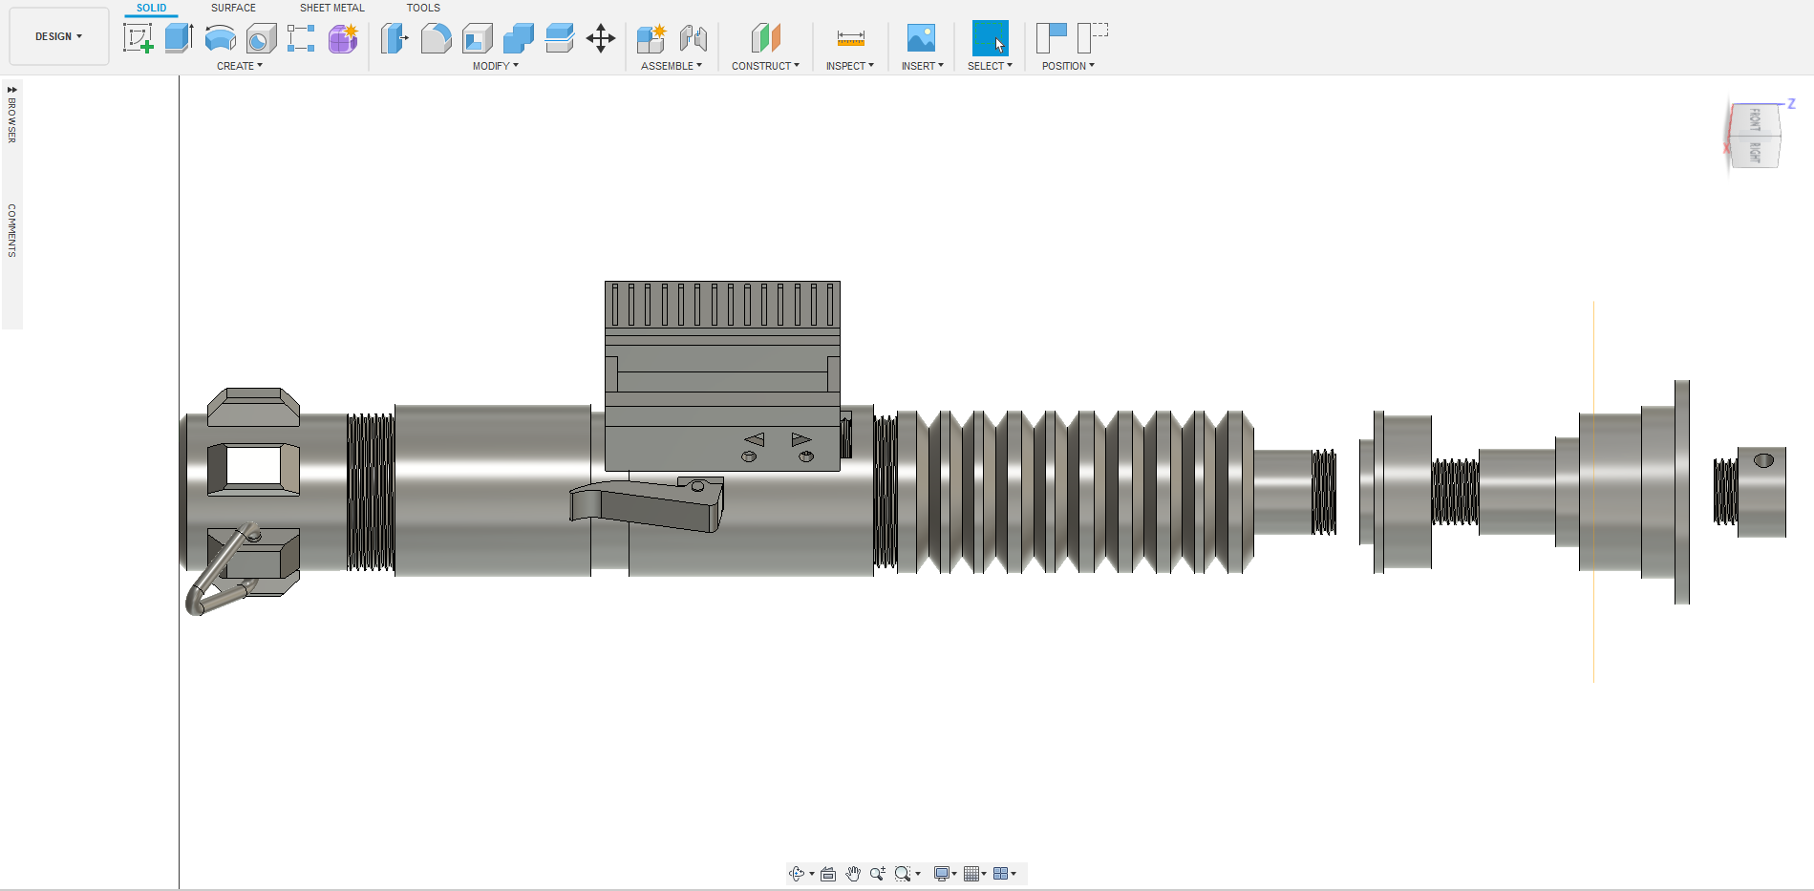This screenshot has height=891, width=1814.
Task: Expand the Display Settings dropdown
Action: (945, 874)
